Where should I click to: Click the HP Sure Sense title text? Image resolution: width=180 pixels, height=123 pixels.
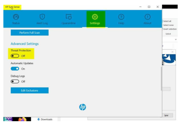[x=12, y=7]
